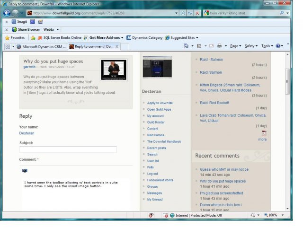Click the garreth avatar thumbnail image
This screenshot has height=228, width=303.
114,70
